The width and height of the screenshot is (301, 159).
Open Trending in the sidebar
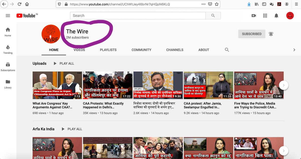click(x=8, y=49)
